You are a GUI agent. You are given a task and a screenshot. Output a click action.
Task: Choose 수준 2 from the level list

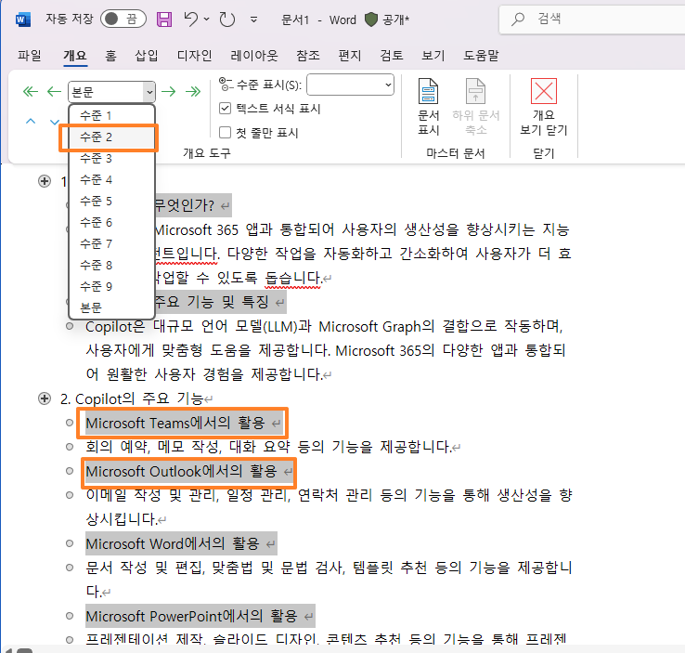(111, 137)
